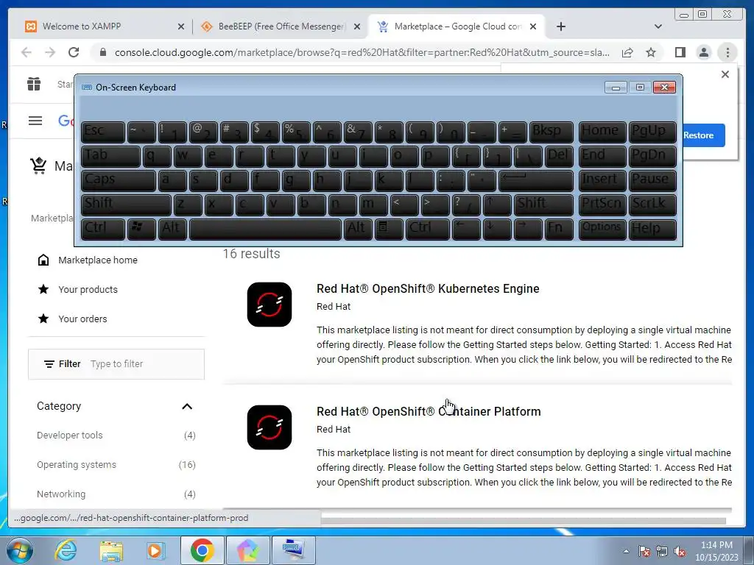Screen dimensions: 754x565
Task: Click the Chrome icon in taskbar
Action: point(202,550)
